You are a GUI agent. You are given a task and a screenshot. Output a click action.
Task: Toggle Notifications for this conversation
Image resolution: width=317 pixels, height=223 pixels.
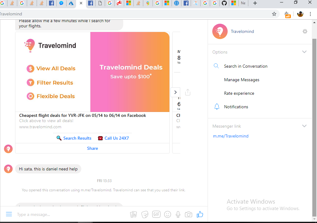point(236,106)
